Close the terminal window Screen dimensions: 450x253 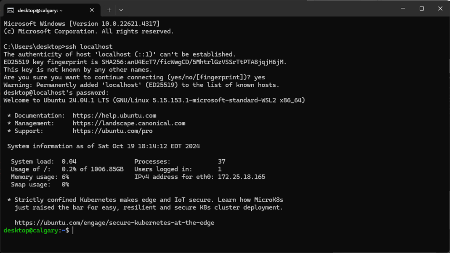[x=440, y=8]
